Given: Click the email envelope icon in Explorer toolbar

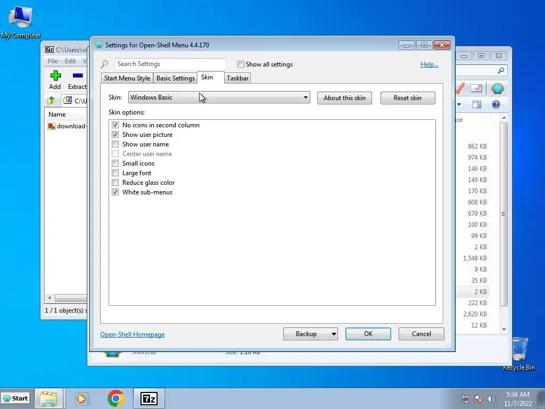Looking at the screenshot, I should click(476, 88).
